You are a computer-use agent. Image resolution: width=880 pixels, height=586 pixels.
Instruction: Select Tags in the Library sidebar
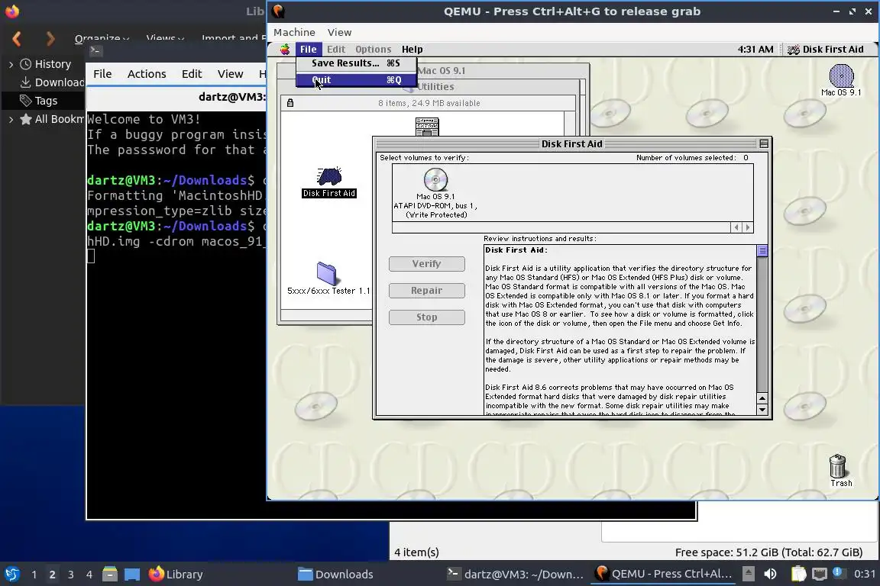coord(38,101)
